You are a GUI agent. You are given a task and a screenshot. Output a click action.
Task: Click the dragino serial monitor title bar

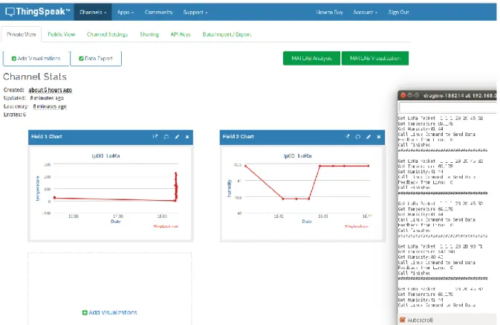click(x=447, y=95)
